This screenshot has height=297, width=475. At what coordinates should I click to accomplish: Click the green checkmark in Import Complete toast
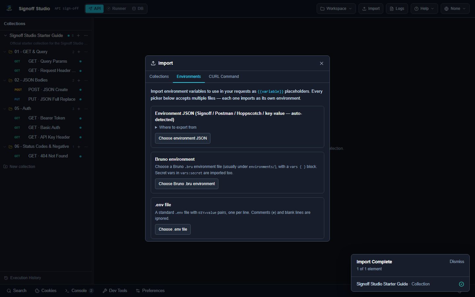tap(461, 284)
